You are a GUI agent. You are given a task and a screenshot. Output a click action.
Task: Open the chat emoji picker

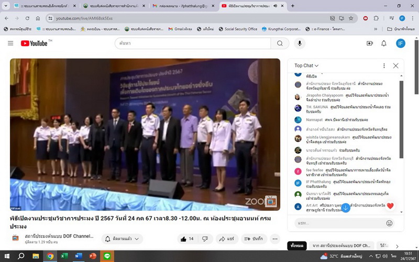pyautogui.click(x=389, y=223)
